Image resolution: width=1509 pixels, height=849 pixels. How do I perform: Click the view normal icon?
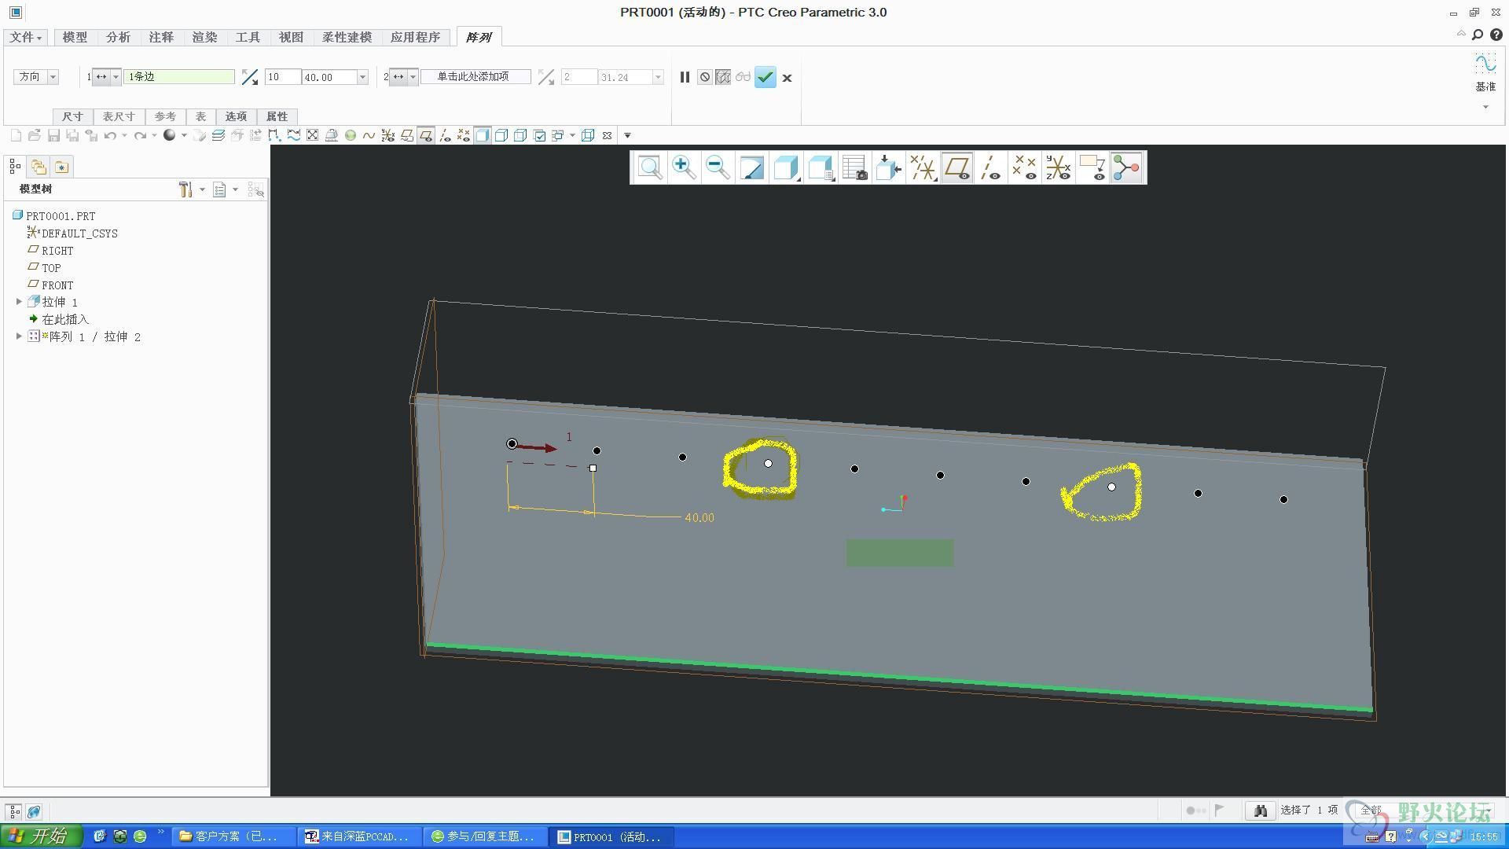click(x=888, y=167)
